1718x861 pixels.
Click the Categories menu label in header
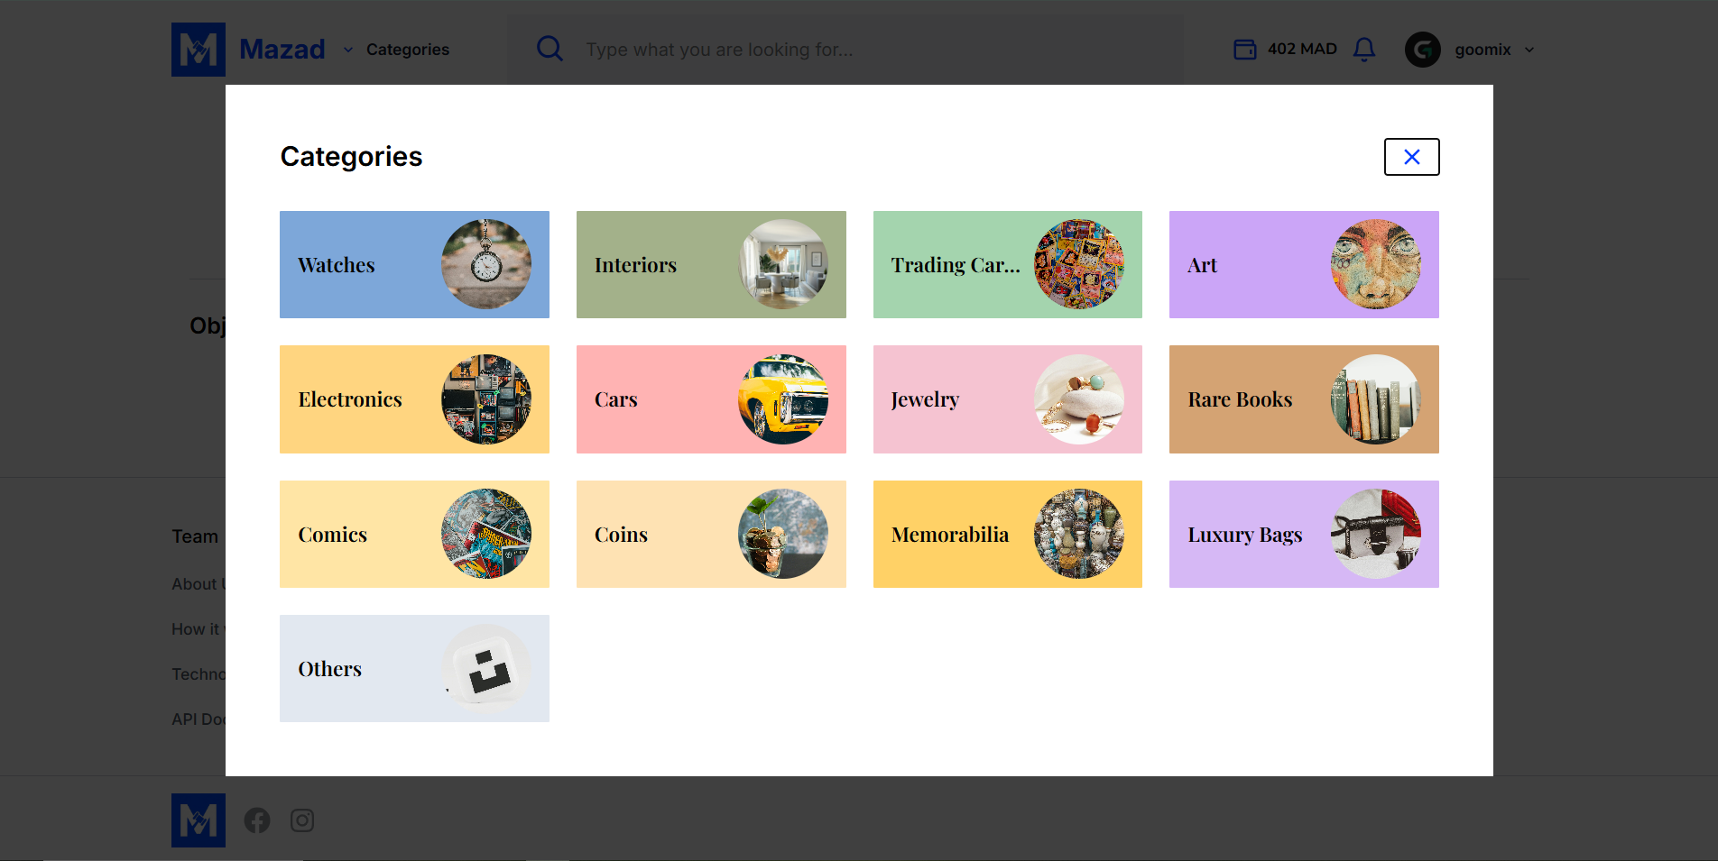[408, 50]
